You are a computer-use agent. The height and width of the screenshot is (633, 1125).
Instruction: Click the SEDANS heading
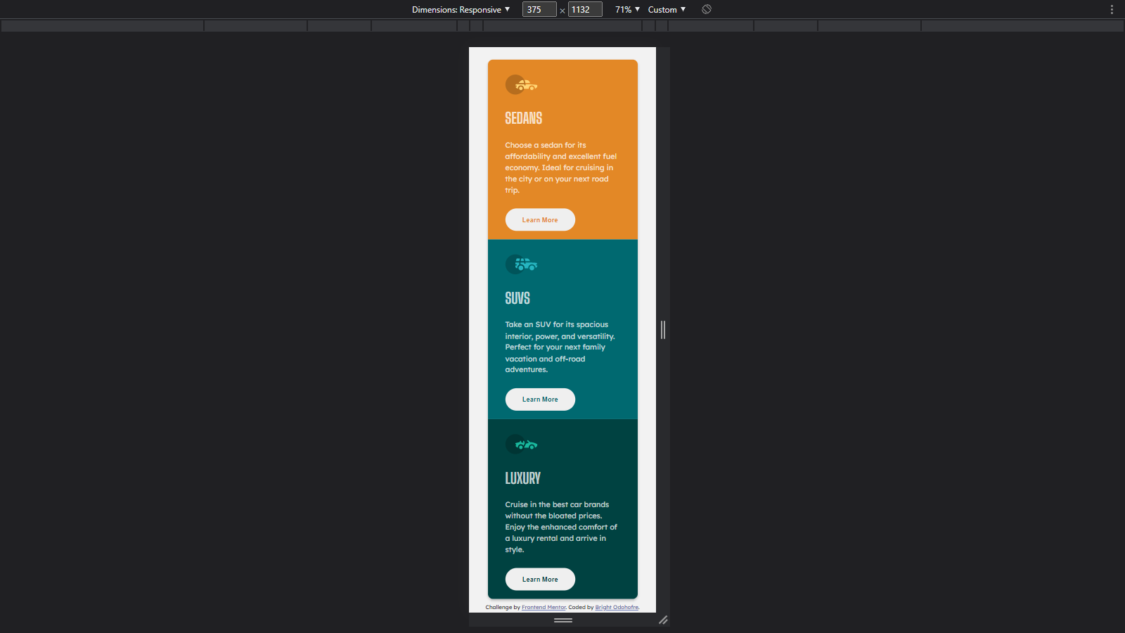coord(524,118)
